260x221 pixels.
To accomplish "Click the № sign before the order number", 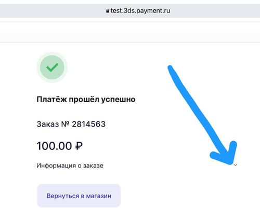I will point(65,124).
